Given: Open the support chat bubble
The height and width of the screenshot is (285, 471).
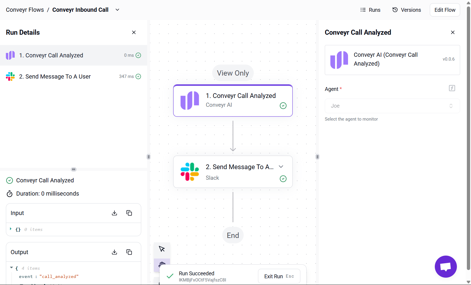Looking at the screenshot, I should 446,266.
